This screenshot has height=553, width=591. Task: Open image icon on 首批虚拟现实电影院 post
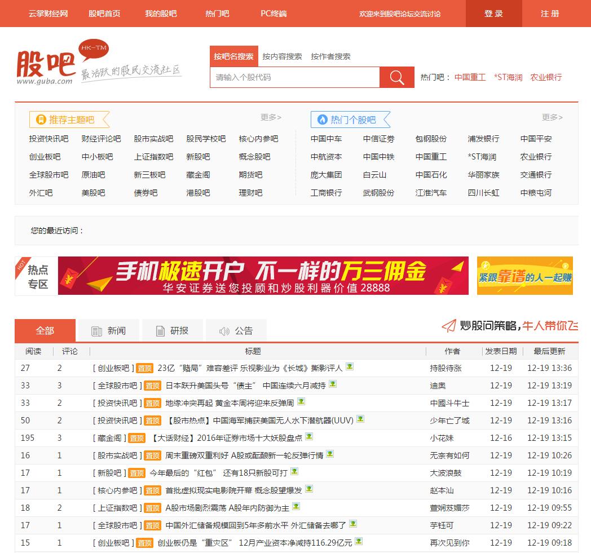click(x=309, y=489)
